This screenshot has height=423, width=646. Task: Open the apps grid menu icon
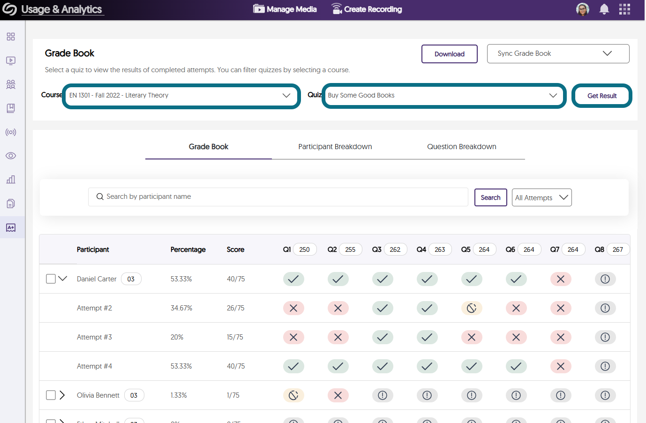[624, 9]
